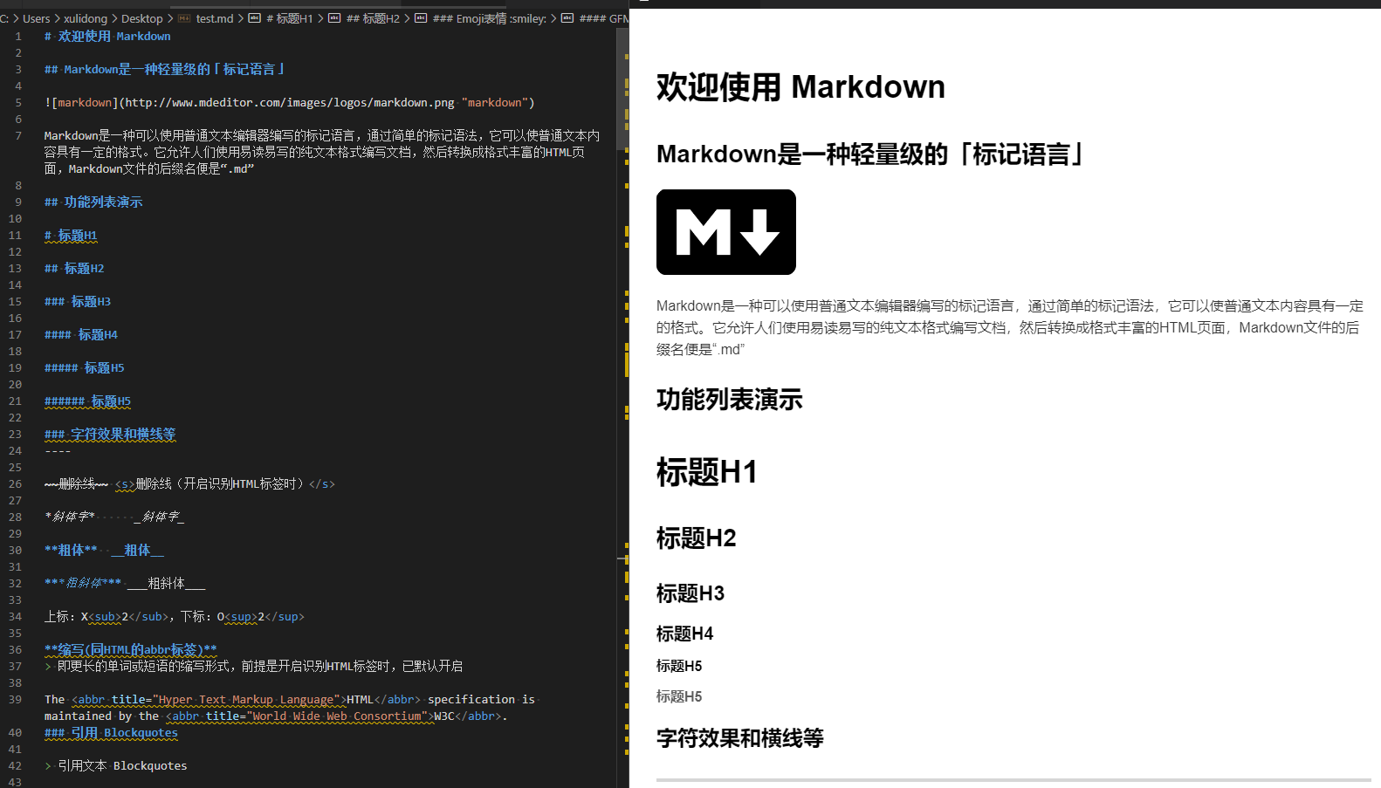
Task: Click '### 字符效果和横线等' on editor line 23
Action: (x=110, y=434)
